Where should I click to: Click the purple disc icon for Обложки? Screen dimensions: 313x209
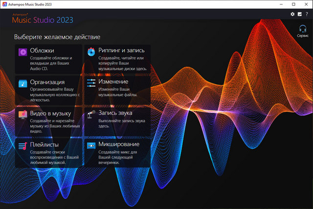point(23,52)
